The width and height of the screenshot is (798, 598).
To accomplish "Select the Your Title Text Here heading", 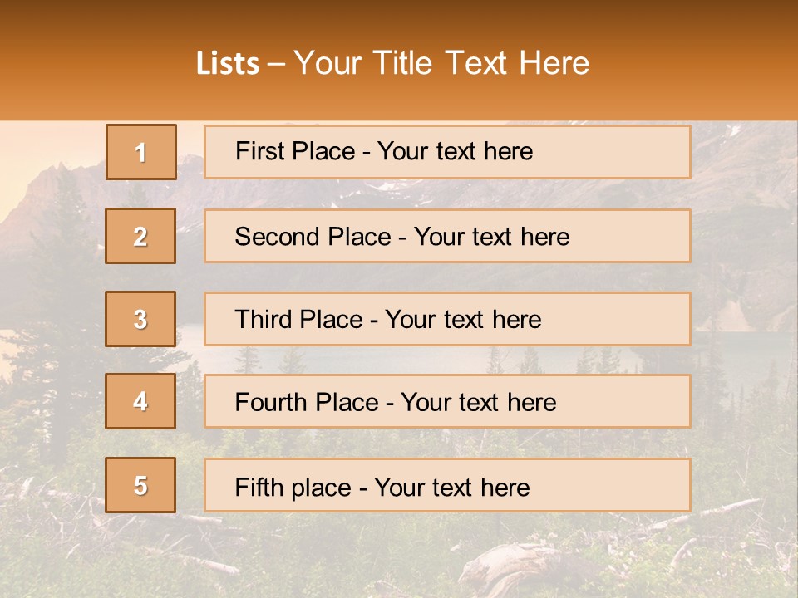I will tap(441, 63).
